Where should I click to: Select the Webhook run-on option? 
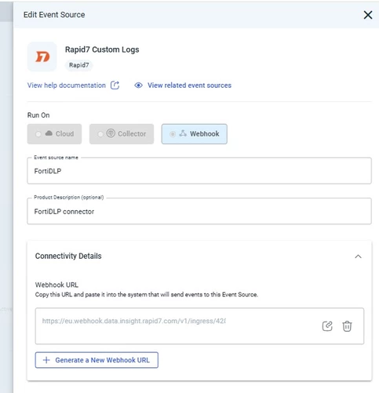195,134
